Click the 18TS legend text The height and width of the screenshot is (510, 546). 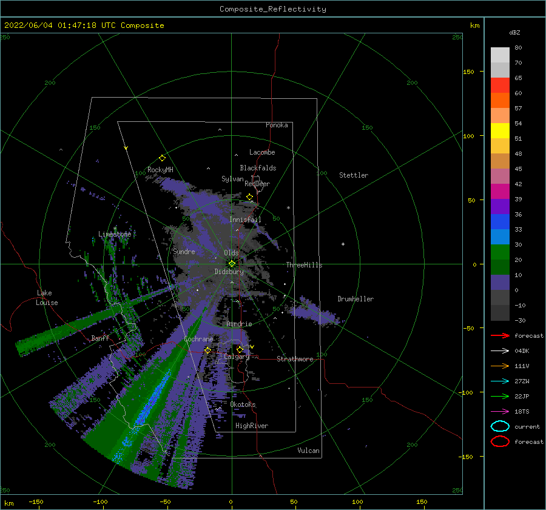tap(522, 412)
